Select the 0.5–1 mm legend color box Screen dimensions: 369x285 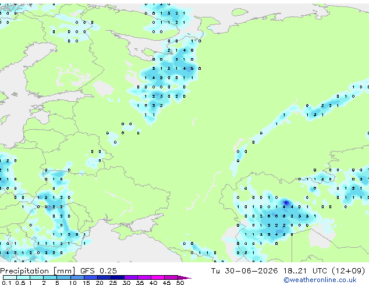click(23, 277)
